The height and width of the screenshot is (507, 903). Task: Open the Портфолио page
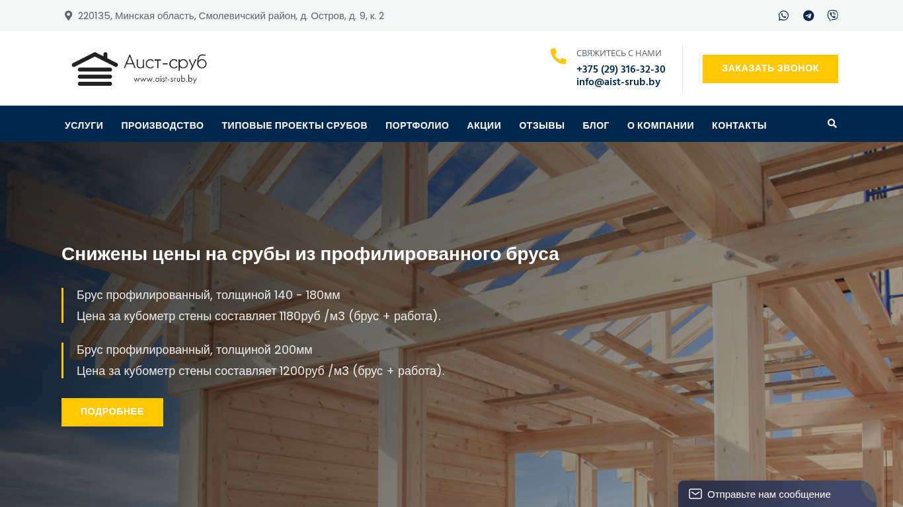[417, 125]
